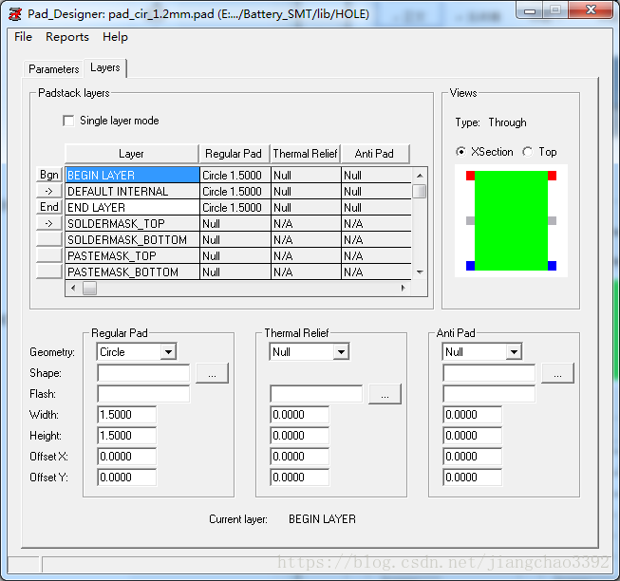
Task: Select the SOLDERMASK_TOP layer row
Action: coord(132,224)
